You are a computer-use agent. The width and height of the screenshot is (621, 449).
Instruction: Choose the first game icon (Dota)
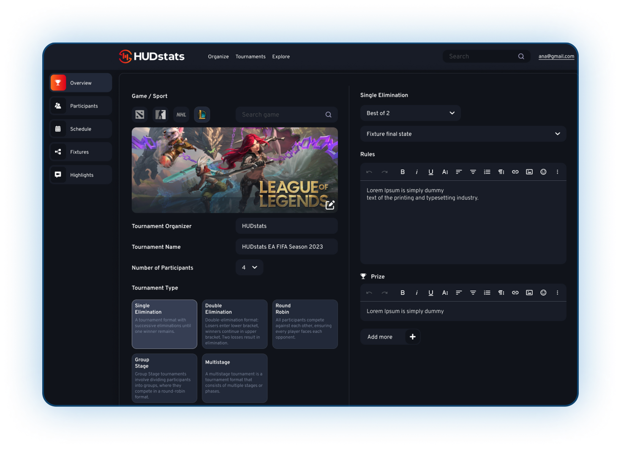click(140, 114)
